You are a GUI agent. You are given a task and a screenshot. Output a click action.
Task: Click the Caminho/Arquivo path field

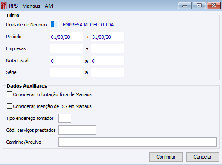(137, 142)
